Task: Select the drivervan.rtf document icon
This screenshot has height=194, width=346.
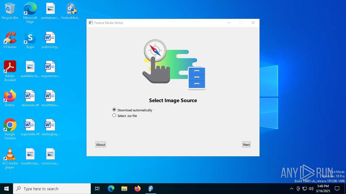Action: pos(30,99)
